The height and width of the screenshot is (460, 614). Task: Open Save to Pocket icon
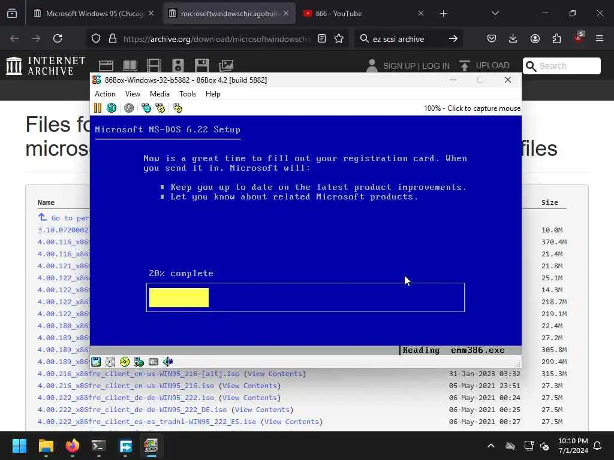(492, 38)
